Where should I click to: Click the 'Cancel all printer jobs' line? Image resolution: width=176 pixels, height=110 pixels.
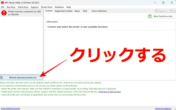point(43,95)
